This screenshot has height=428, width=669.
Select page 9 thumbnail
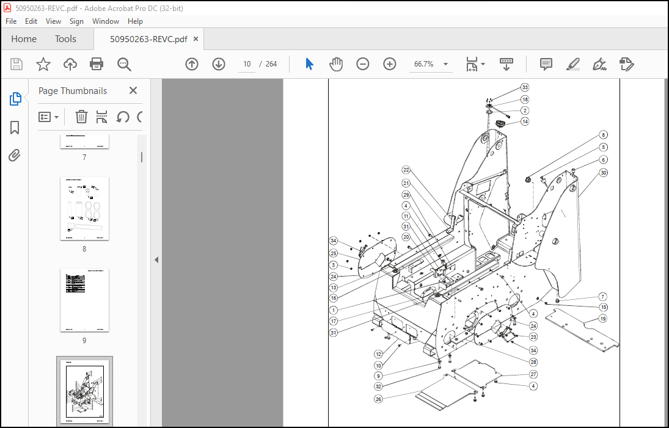pos(84,300)
